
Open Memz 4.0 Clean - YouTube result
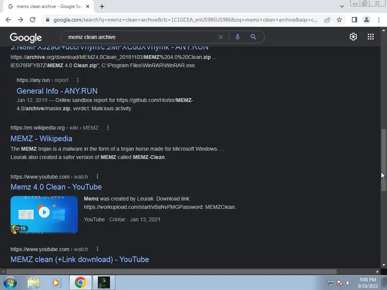coord(56,187)
